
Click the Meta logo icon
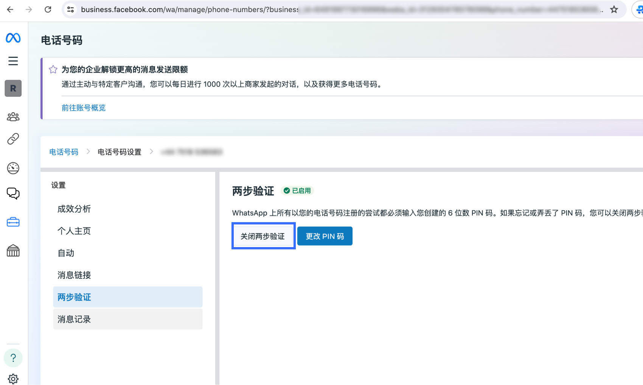13,38
